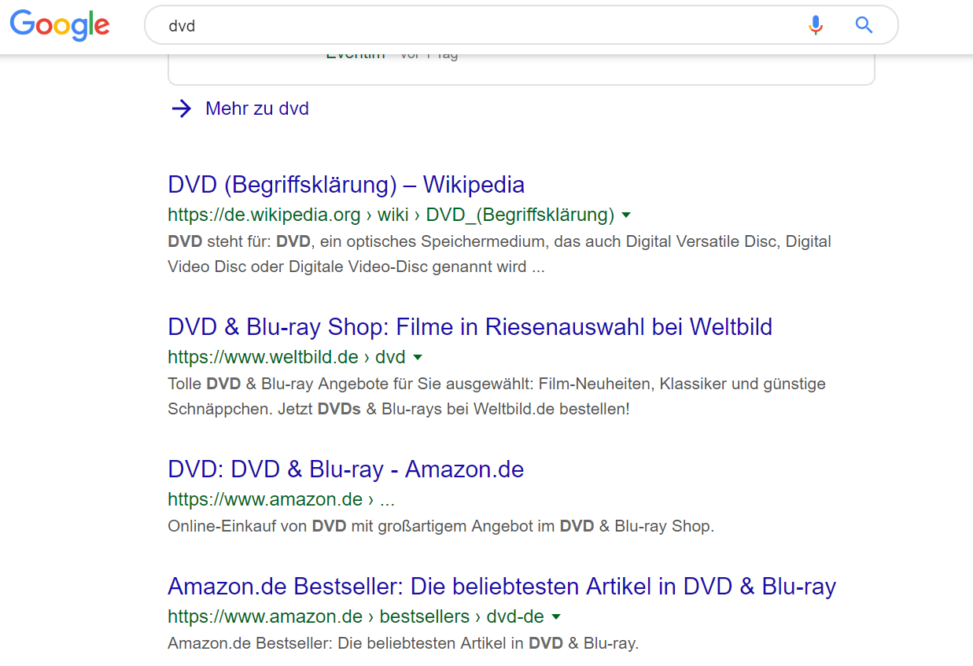Open the dropdown on the Amazon Bestseller result
The height and width of the screenshot is (666, 973).
[557, 616]
